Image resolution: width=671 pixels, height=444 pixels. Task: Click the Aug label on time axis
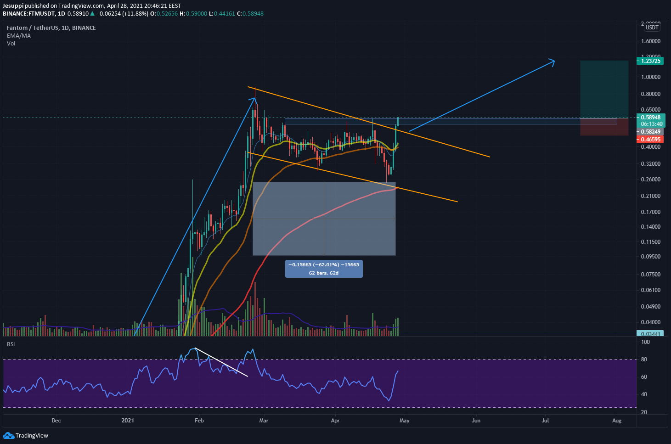coord(617,420)
